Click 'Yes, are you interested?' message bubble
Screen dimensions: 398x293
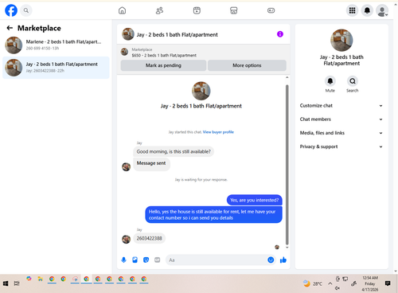point(254,200)
